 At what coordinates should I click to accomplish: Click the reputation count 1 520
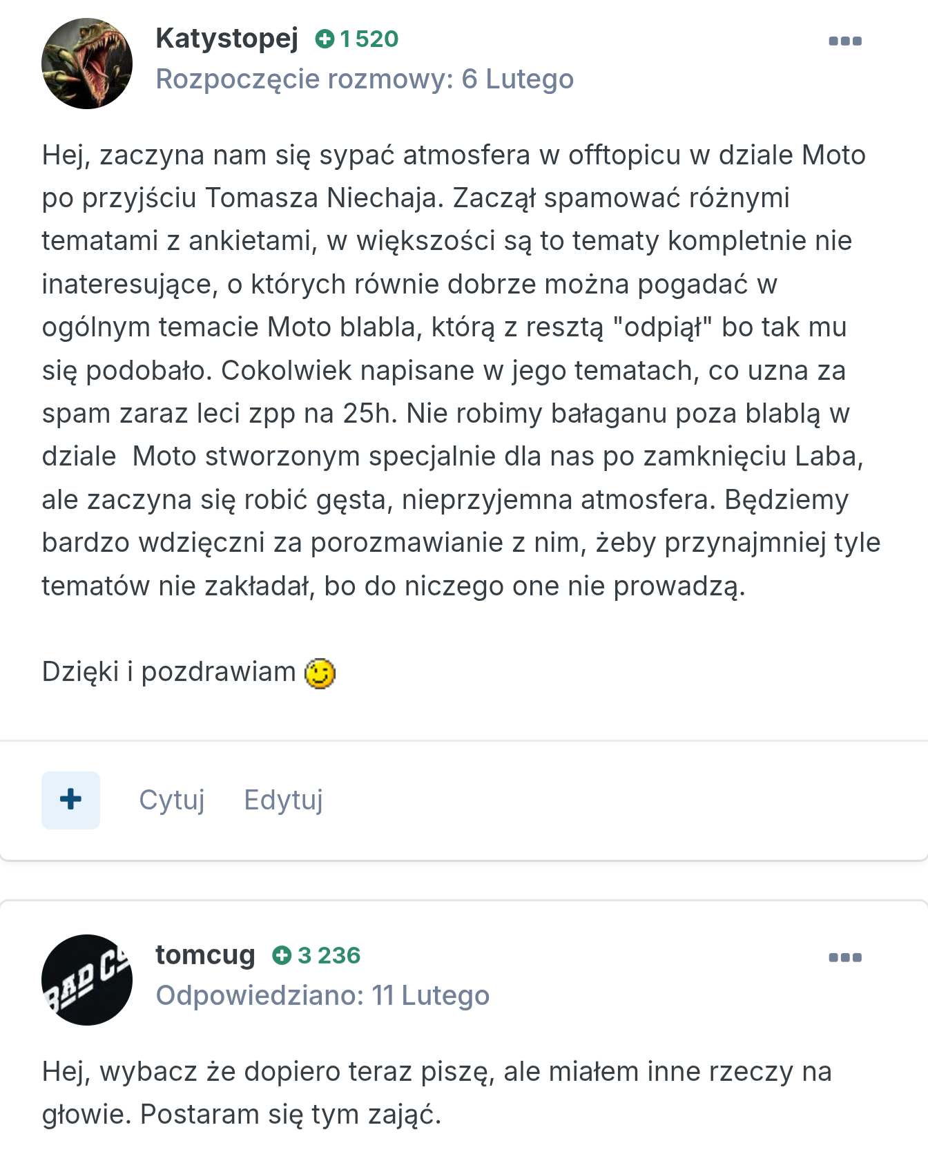369,39
